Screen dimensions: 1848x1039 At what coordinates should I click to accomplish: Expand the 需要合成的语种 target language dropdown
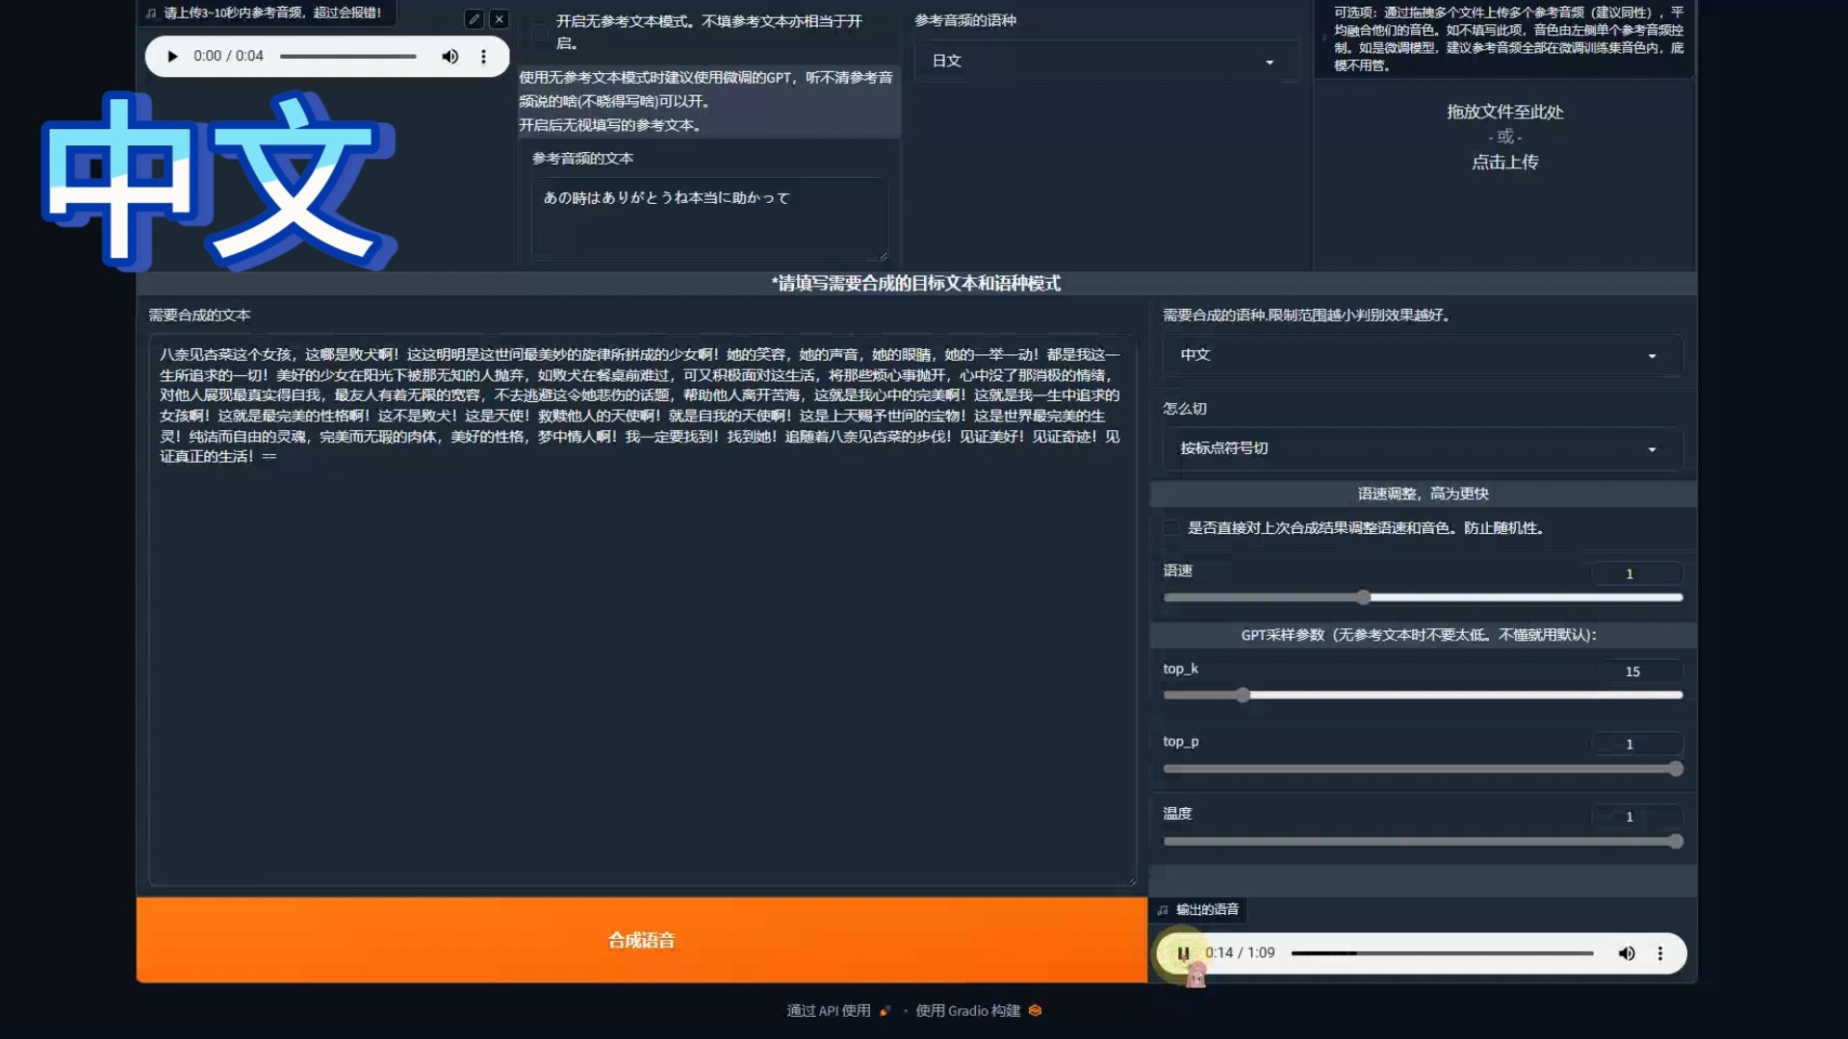tap(1419, 355)
